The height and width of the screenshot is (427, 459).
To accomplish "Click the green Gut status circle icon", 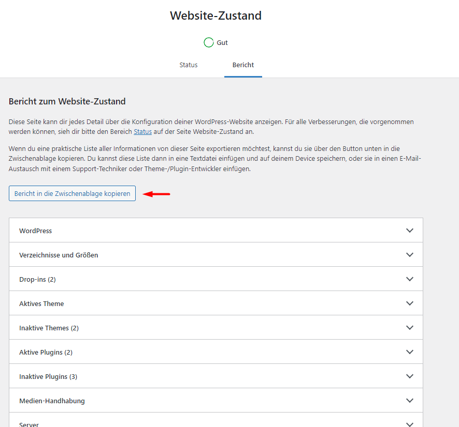I will (208, 42).
